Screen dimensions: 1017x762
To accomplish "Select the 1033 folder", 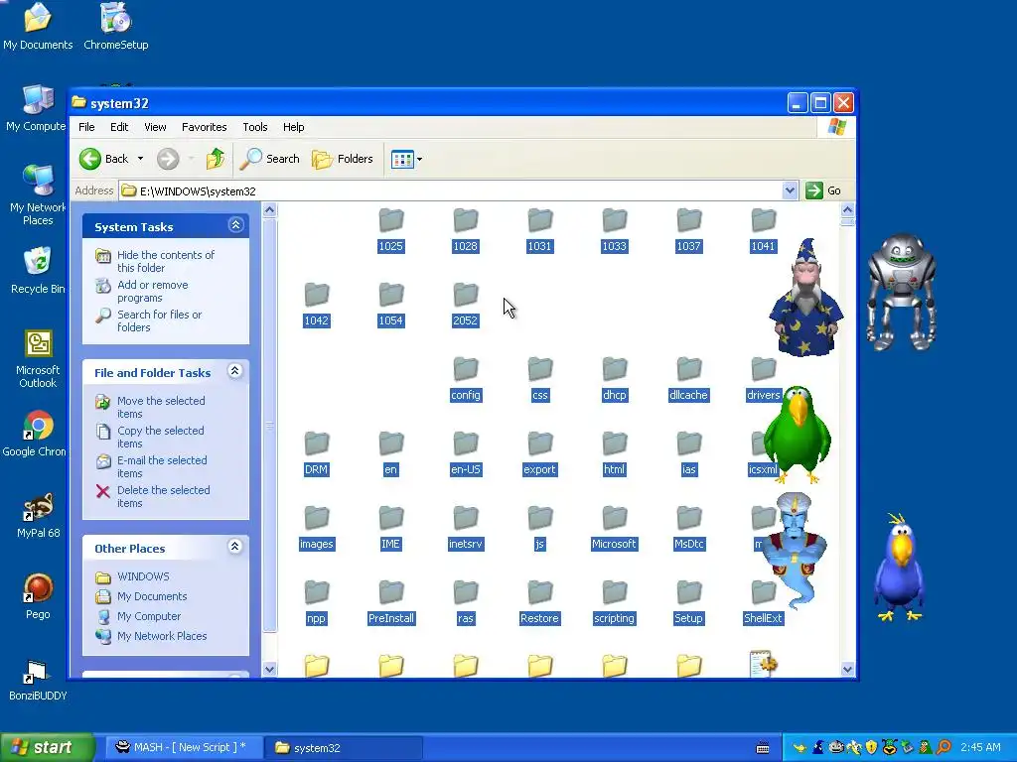I will tap(614, 230).
